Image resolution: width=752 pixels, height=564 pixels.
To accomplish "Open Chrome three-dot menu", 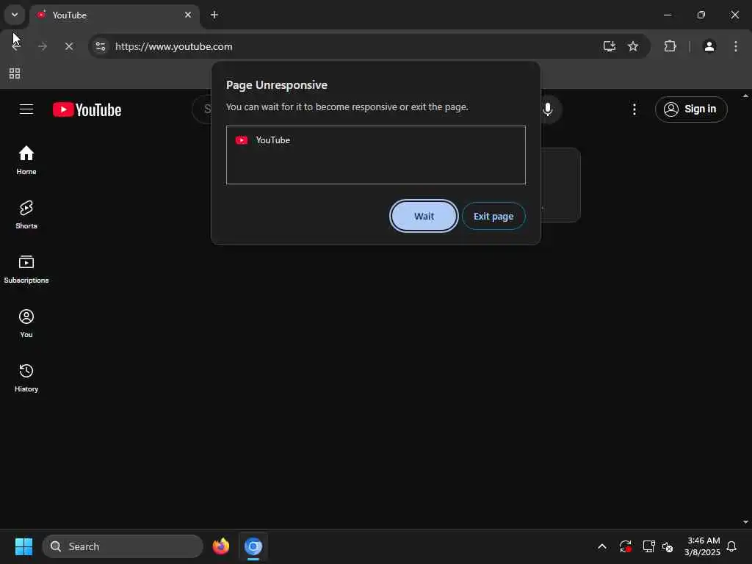I will click(x=736, y=46).
